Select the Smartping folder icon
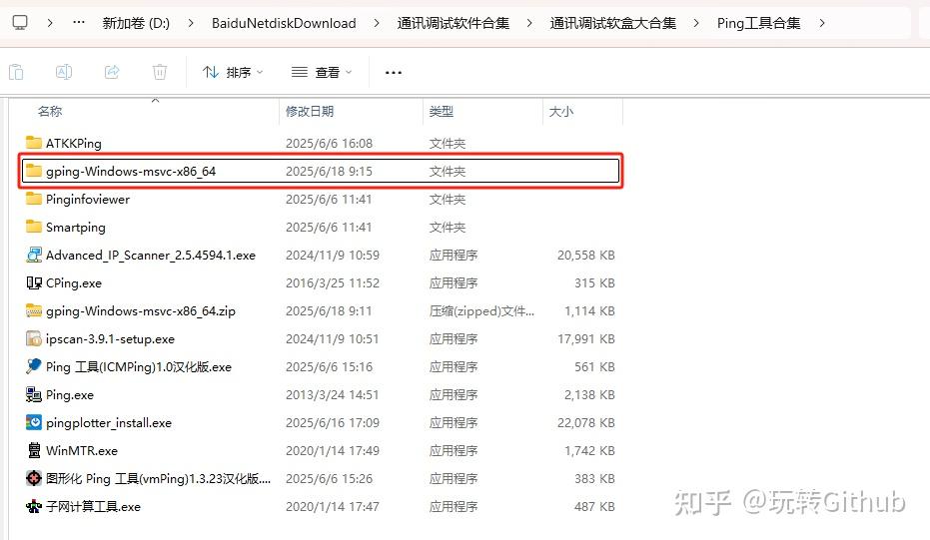This screenshot has height=540, width=930. [34, 227]
